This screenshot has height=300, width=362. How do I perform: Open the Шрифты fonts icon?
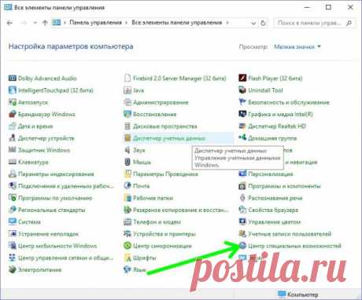(127, 258)
